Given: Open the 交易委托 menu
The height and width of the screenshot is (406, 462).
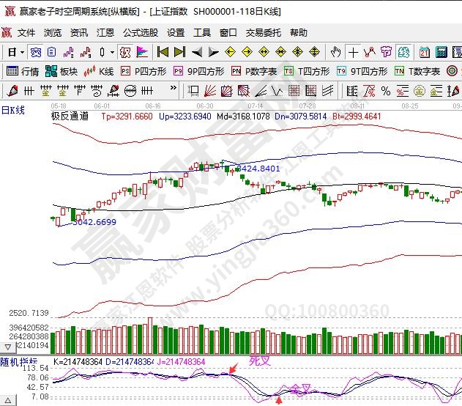Looking at the screenshot, I should click(263, 33).
